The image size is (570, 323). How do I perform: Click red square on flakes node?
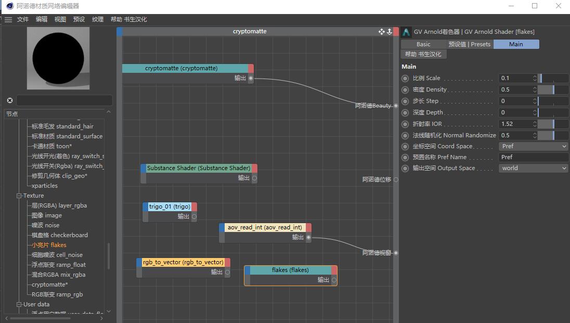click(x=334, y=270)
